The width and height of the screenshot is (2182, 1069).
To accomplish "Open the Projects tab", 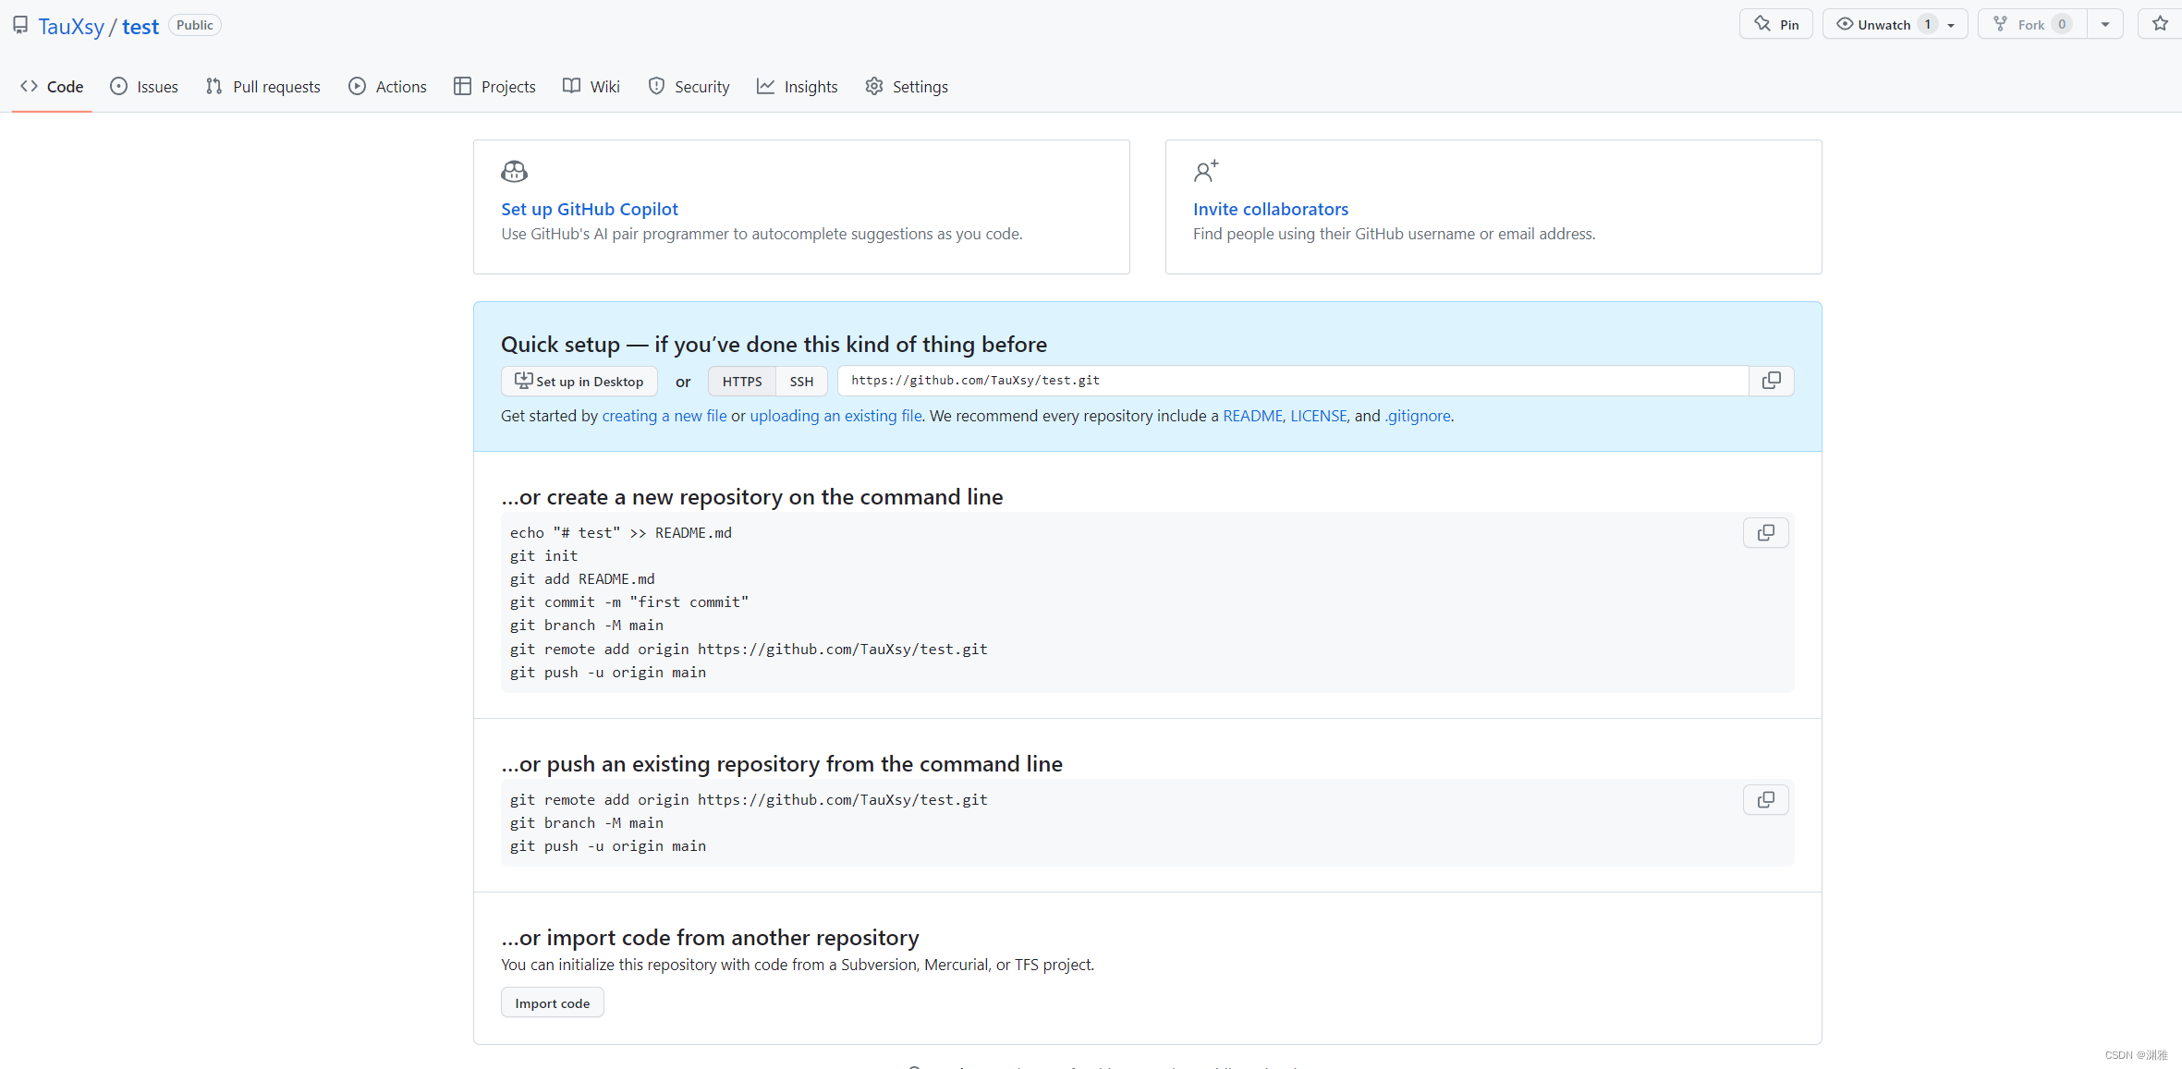I will pyautogui.click(x=494, y=86).
